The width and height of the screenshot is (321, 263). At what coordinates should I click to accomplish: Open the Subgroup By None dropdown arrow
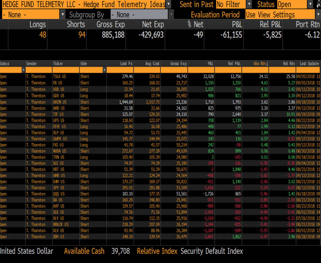click(171, 14)
